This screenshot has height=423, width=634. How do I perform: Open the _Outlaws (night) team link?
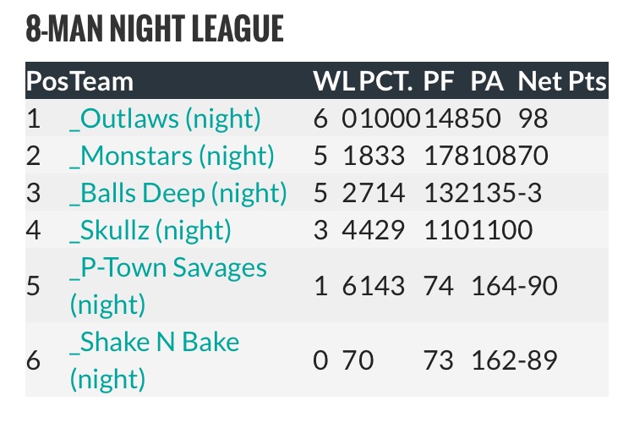[x=166, y=118]
